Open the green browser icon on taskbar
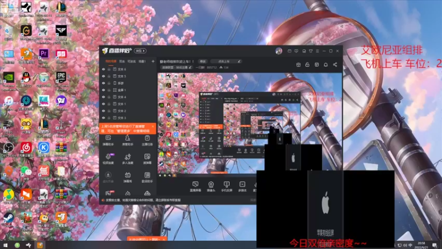The width and height of the screenshot is (442, 249). coord(17,245)
